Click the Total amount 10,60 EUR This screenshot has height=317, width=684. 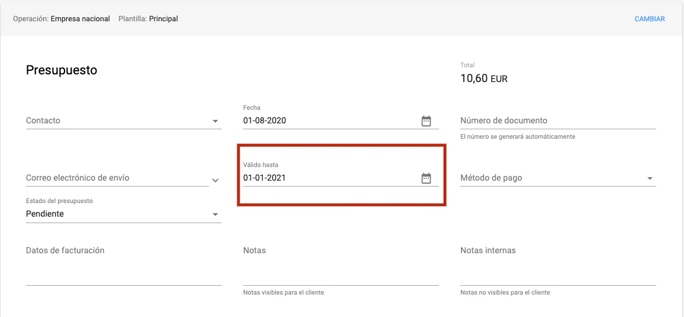coord(483,79)
